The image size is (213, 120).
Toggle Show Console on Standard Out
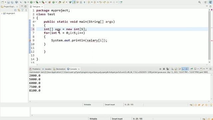pos(183,69)
